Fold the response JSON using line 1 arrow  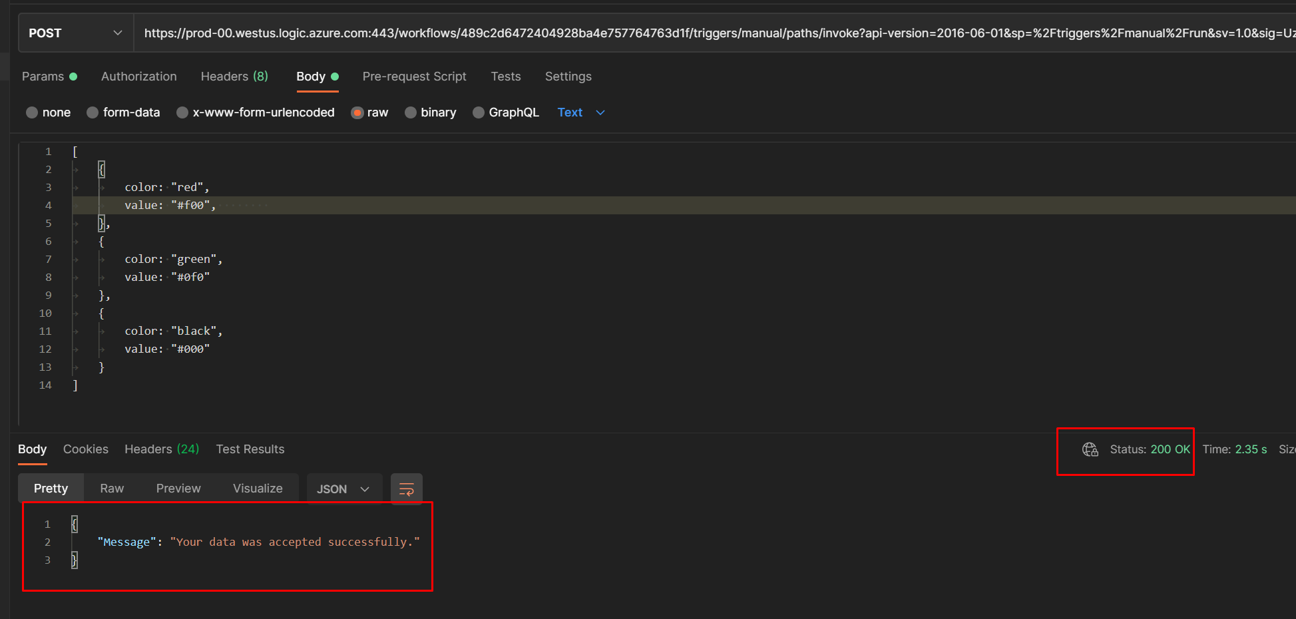(63, 524)
